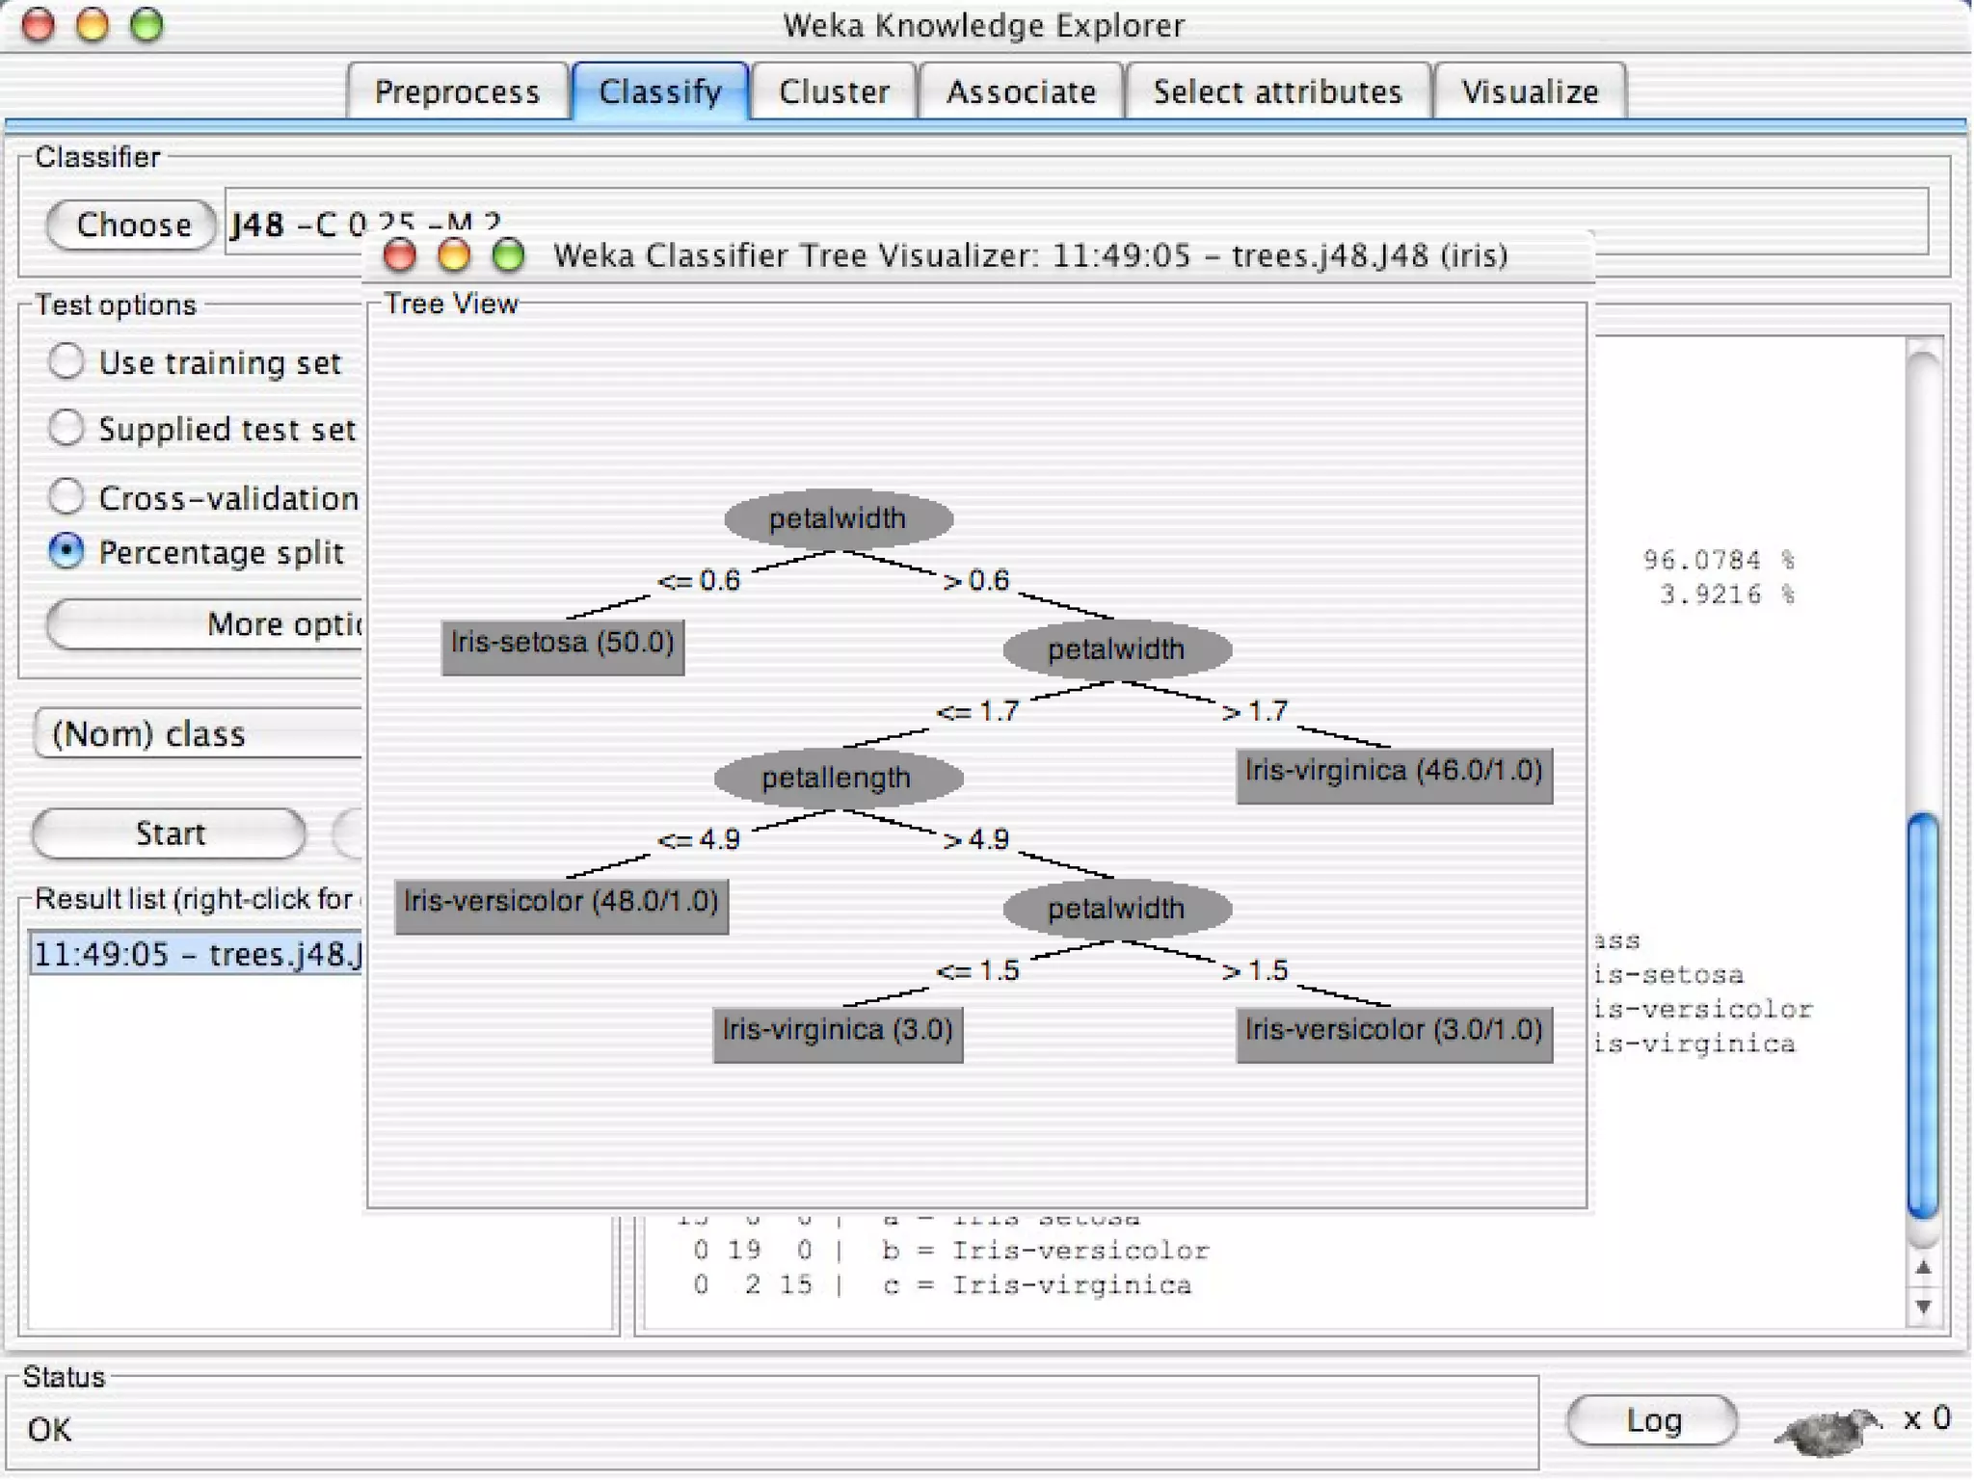Viewport: 1974px width, 1480px height.
Task: Click the scrollbar up arrow in output
Action: pyautogui.click(x=1923, y=1269)
